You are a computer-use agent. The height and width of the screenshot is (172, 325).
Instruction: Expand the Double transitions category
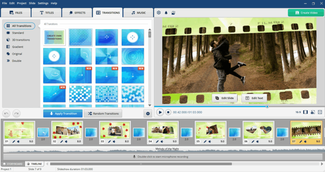[x=17, y=61]
